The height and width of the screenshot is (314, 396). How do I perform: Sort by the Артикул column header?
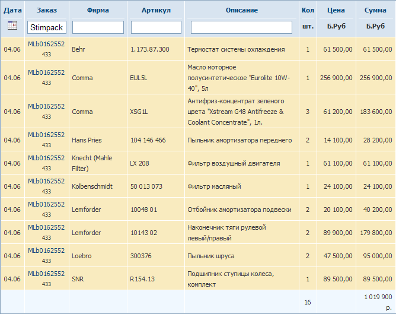click(156, 10)
